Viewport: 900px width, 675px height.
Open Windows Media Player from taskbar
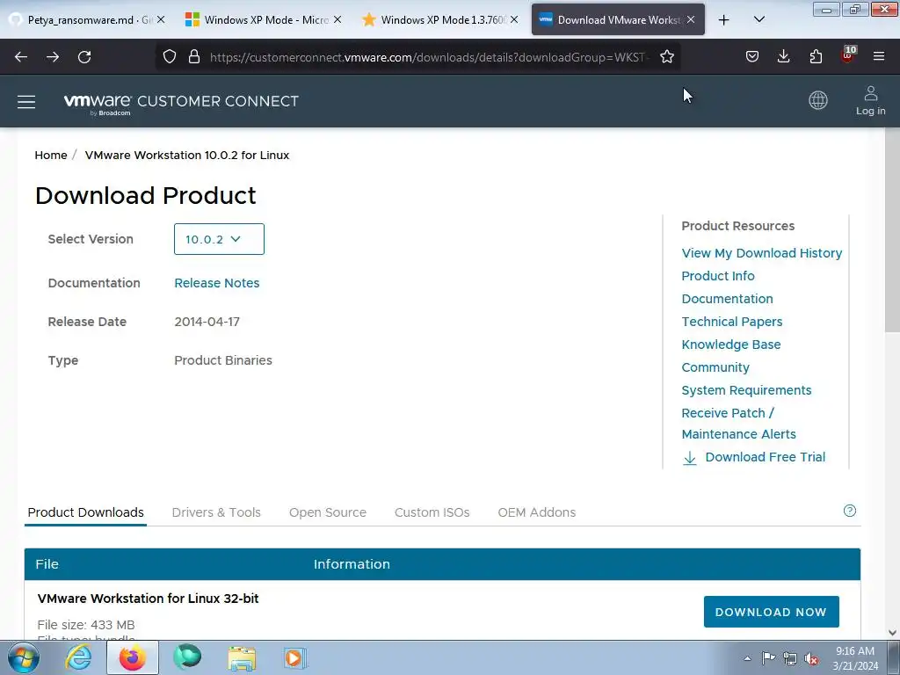295,657
